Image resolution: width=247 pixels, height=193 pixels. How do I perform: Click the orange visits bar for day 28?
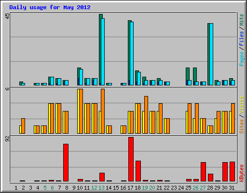[211, 129]
